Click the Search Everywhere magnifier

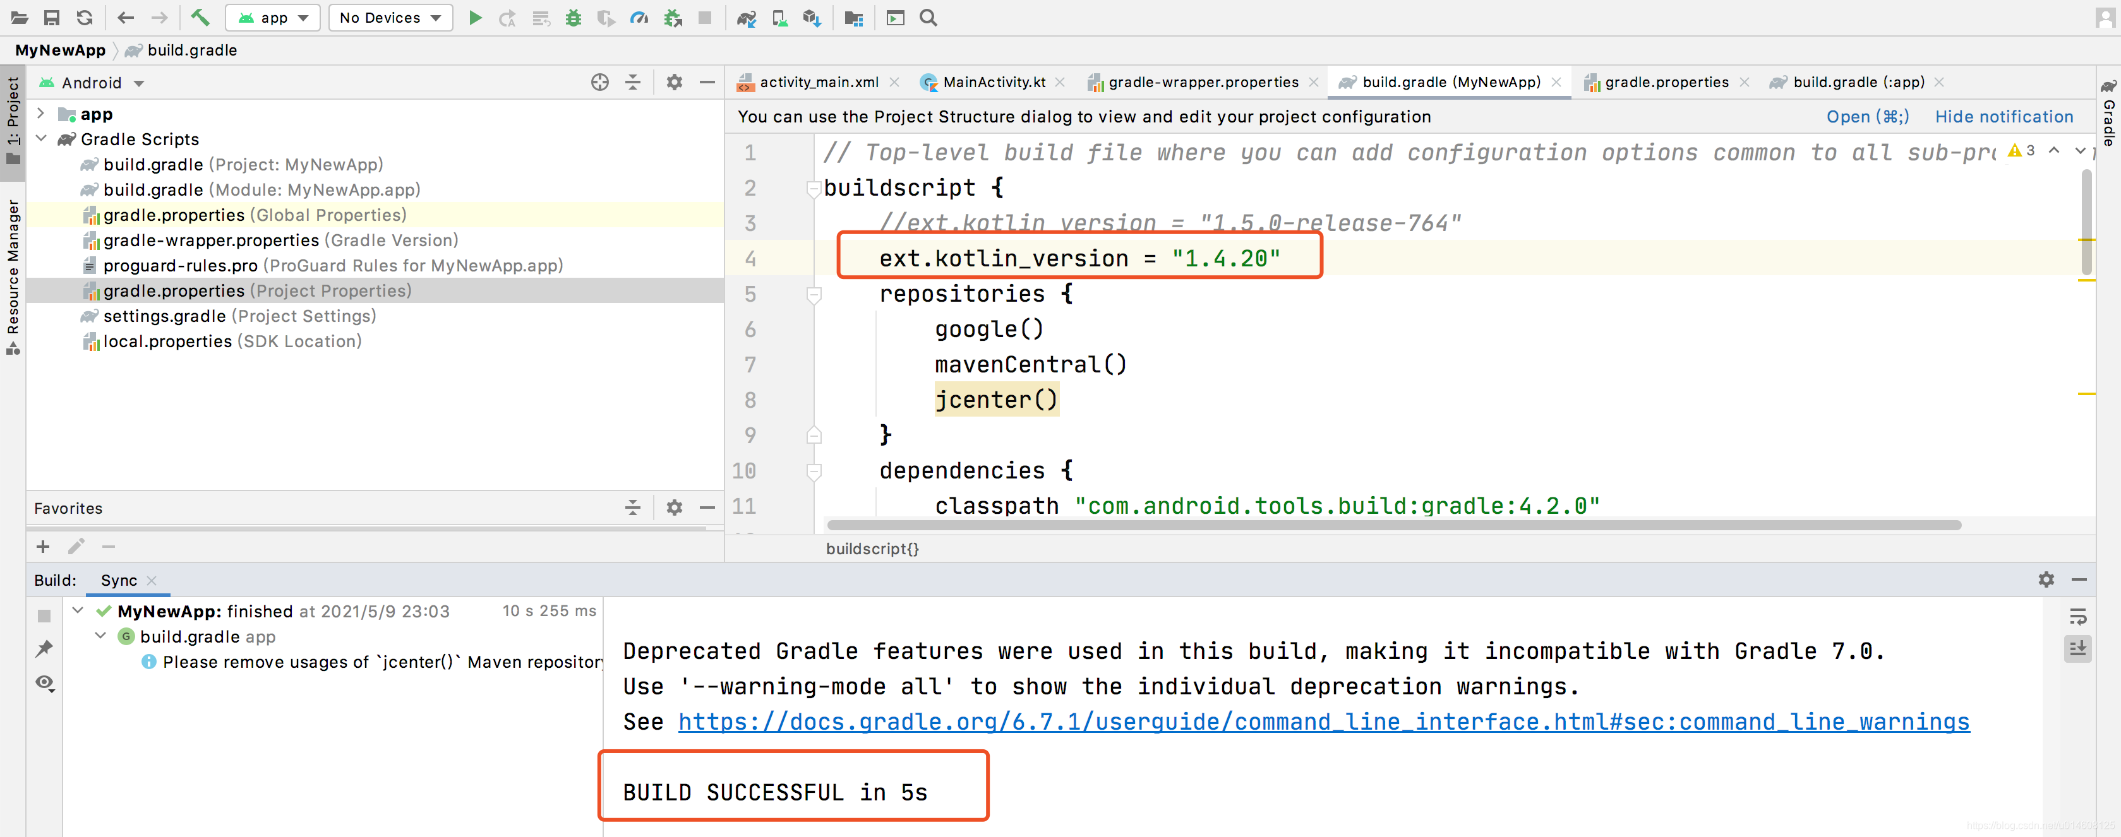coord(928,17)
